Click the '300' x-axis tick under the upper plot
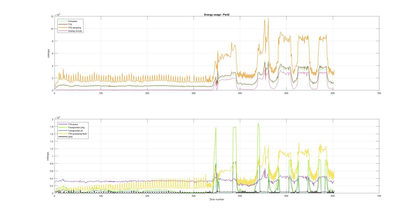Image resolution: width=419 pixels, height=217 pixels. click(194, 93)
